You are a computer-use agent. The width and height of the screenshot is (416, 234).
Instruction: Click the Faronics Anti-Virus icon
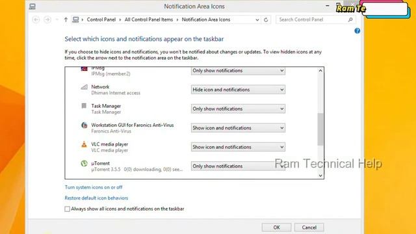84,125
